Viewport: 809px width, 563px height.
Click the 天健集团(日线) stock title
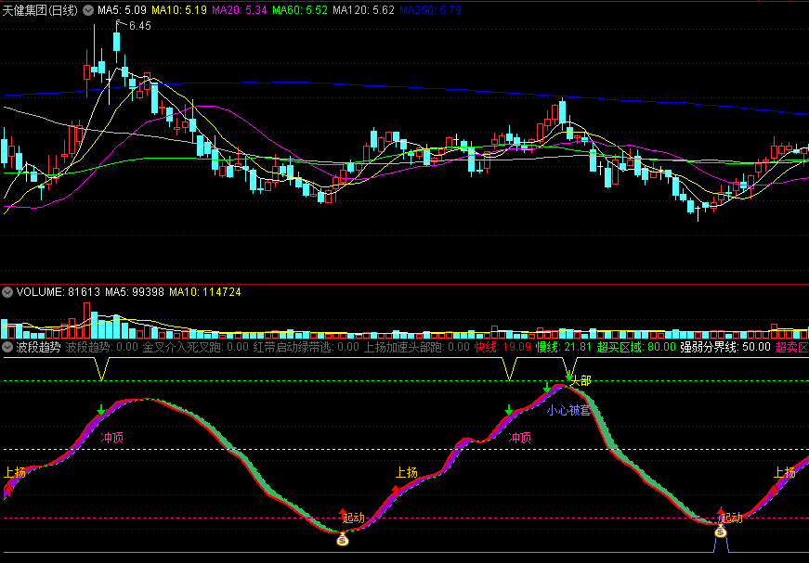40,10
